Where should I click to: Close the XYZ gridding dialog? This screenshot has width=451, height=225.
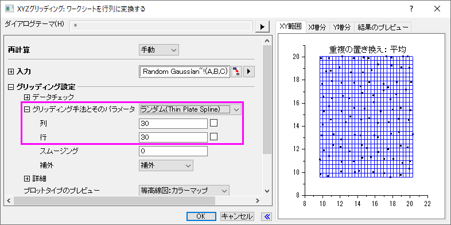coord(437,9)
